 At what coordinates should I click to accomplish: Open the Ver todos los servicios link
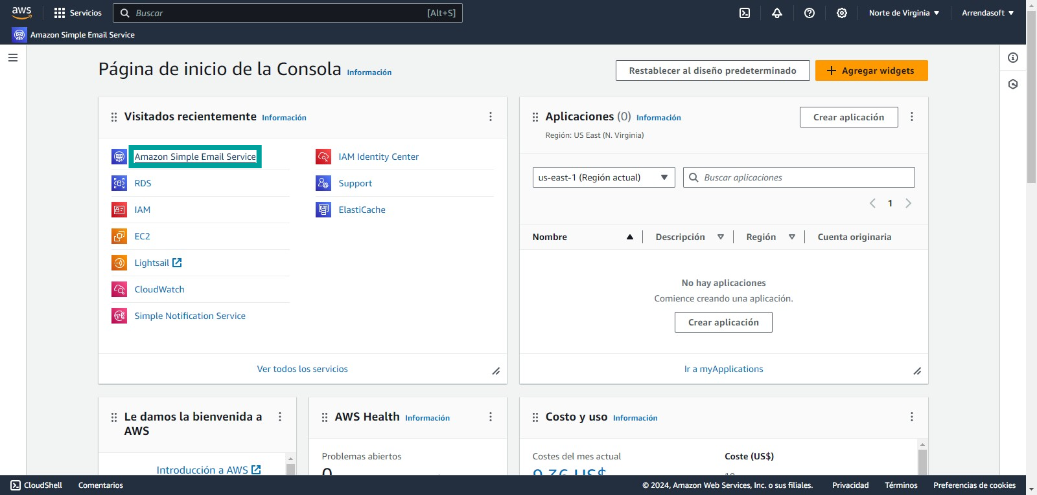302,369
